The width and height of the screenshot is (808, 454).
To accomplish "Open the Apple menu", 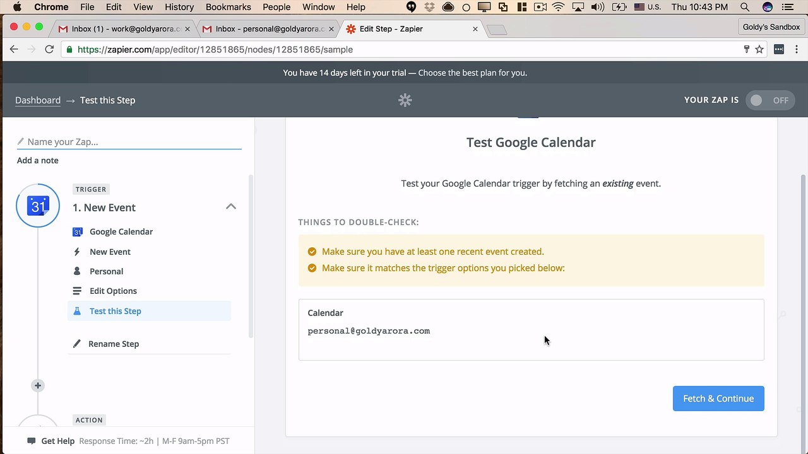I will [x=17, y=7].
